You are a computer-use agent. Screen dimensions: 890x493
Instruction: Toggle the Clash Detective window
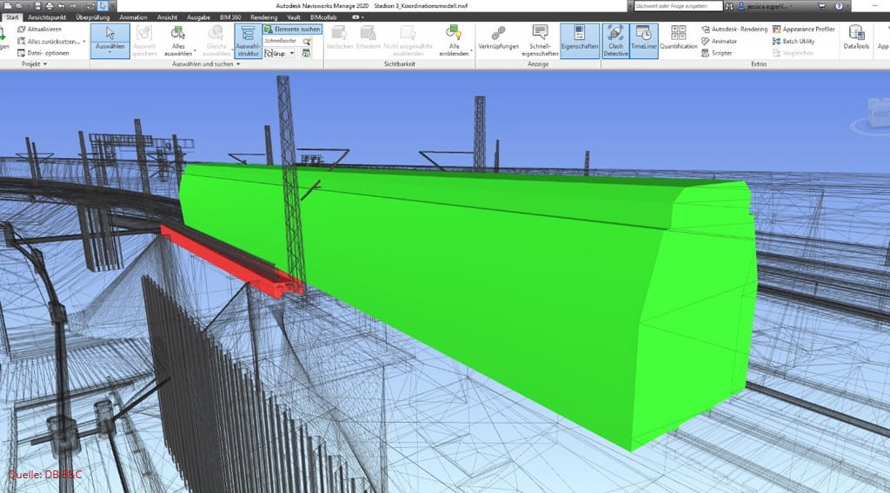pos(616,41)
